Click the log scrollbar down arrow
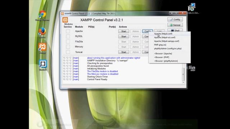 [x=183, y=82]
